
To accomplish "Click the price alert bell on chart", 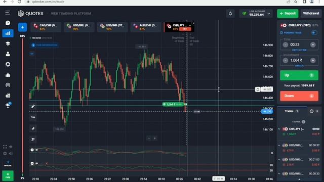I will coord(258,89).
